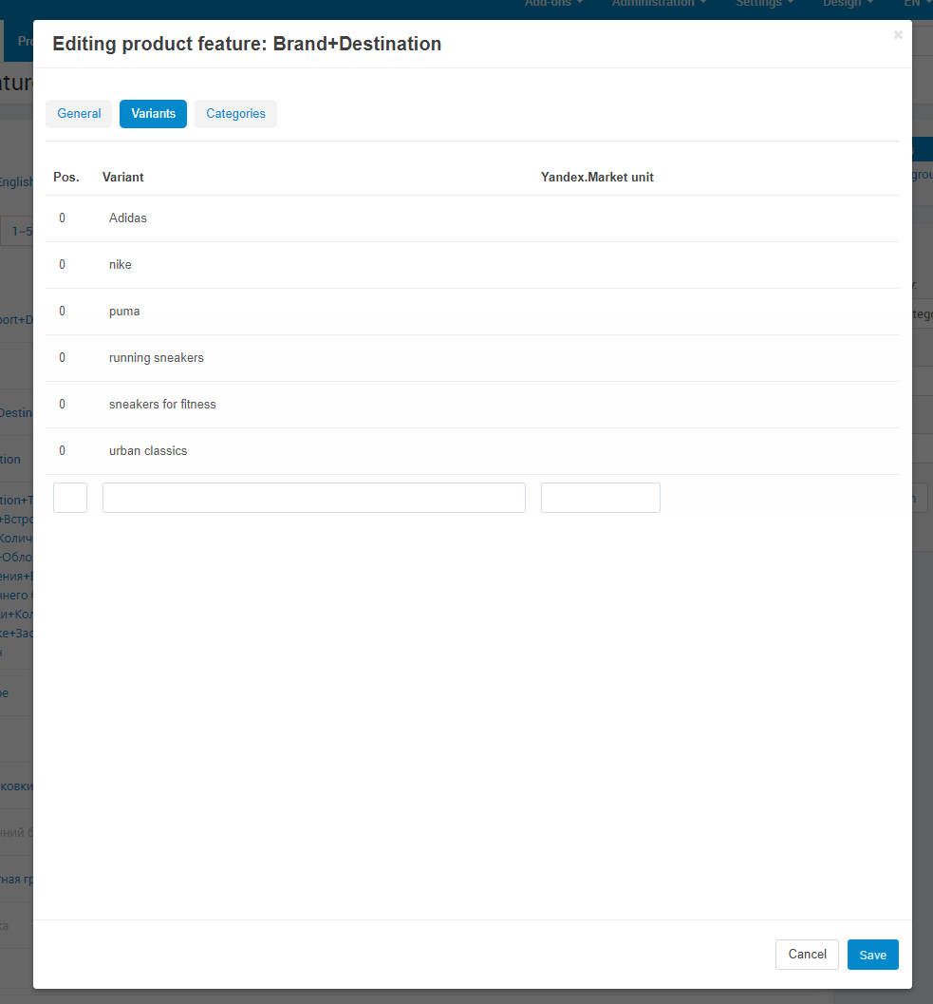Viewport: 933px width, 1004px height.
Task: Click the Yandex.Market unit column header
Action: point(597,178)
